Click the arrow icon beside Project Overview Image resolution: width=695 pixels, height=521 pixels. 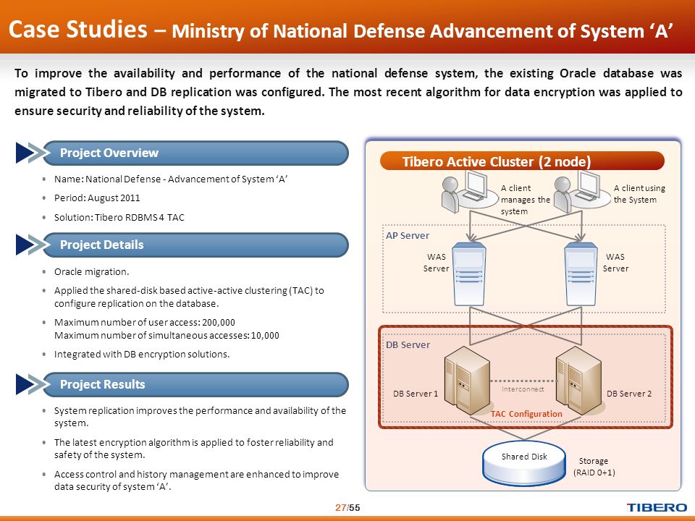click(x=31, y=153)
